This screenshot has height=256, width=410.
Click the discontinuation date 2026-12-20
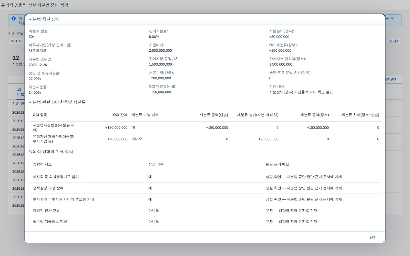pyautogui.click(x=38, y=65)
